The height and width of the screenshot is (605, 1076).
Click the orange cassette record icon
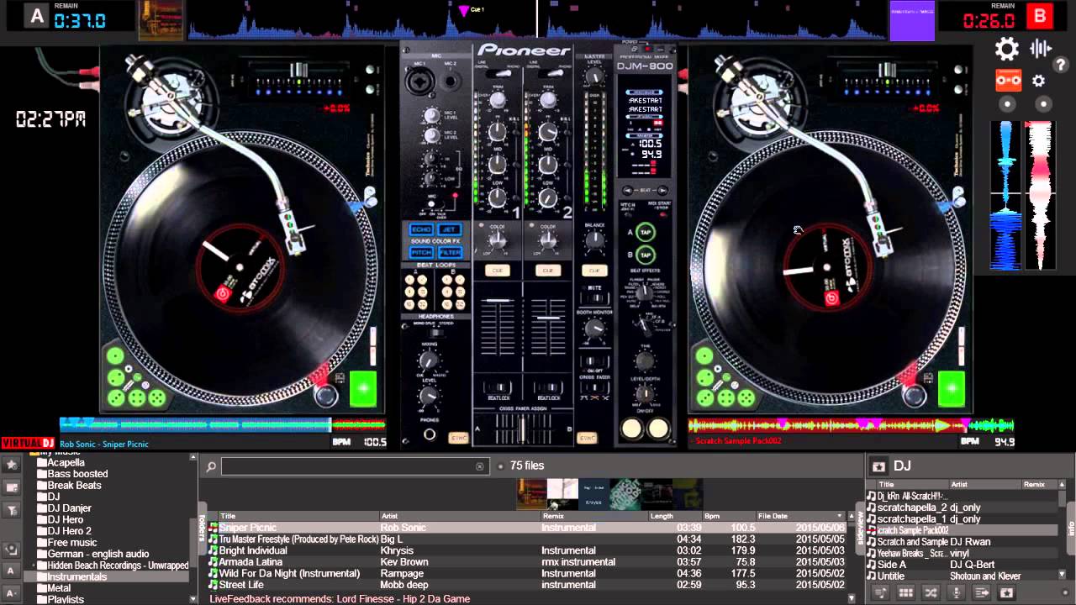(1008, 81)
